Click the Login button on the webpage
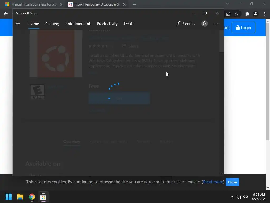 (x=243, y=27)
